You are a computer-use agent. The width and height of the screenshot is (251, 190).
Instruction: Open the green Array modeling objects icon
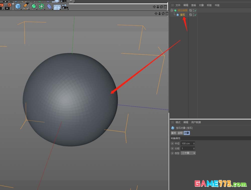pyautogui.click(x=41, y=6)
